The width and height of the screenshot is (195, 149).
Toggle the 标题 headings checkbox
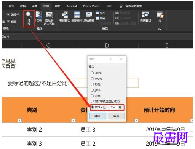coord(8,22)
